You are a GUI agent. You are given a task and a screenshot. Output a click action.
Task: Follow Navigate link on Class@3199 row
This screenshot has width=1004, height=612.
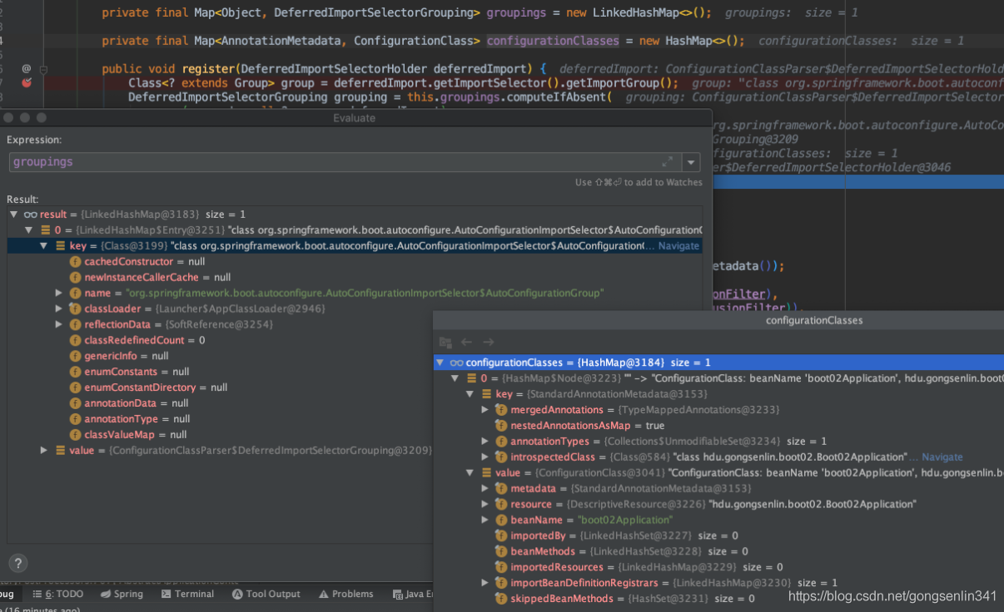pyautogui.click(x=678, y=246)
